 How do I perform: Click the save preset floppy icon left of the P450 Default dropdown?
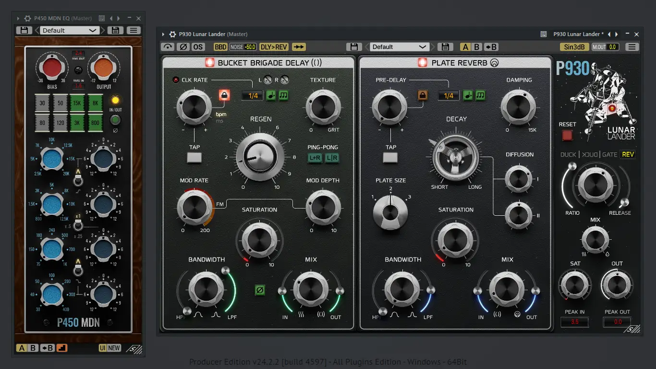(x=24, y=30)
